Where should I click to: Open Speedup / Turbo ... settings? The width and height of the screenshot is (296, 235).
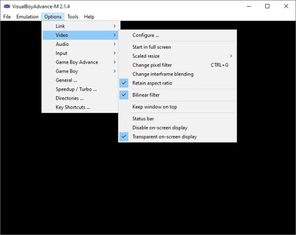pos(80,89)
